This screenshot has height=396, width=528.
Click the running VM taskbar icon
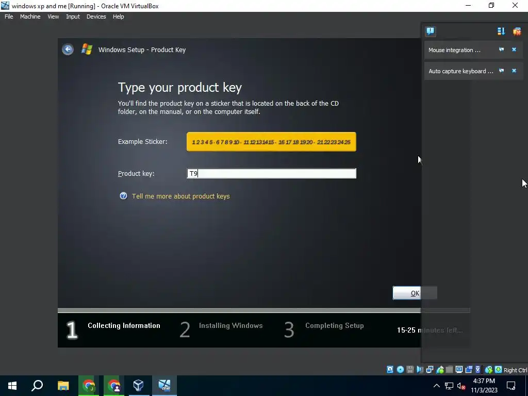(x=164, y=386)
